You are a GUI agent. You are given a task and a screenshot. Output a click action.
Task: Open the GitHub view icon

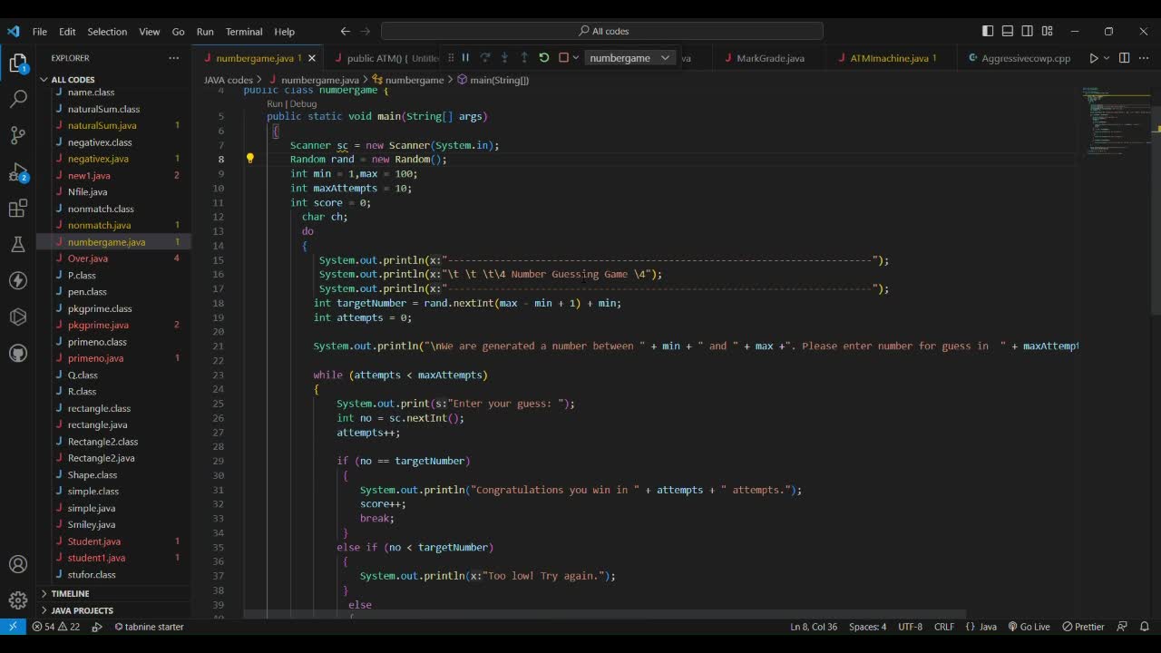click(17, 353)
